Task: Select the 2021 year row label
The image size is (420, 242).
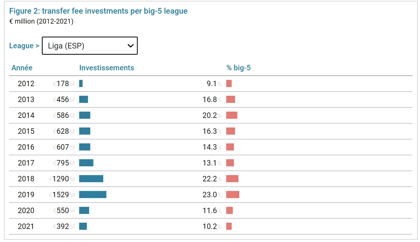Action: coord(26,226)
